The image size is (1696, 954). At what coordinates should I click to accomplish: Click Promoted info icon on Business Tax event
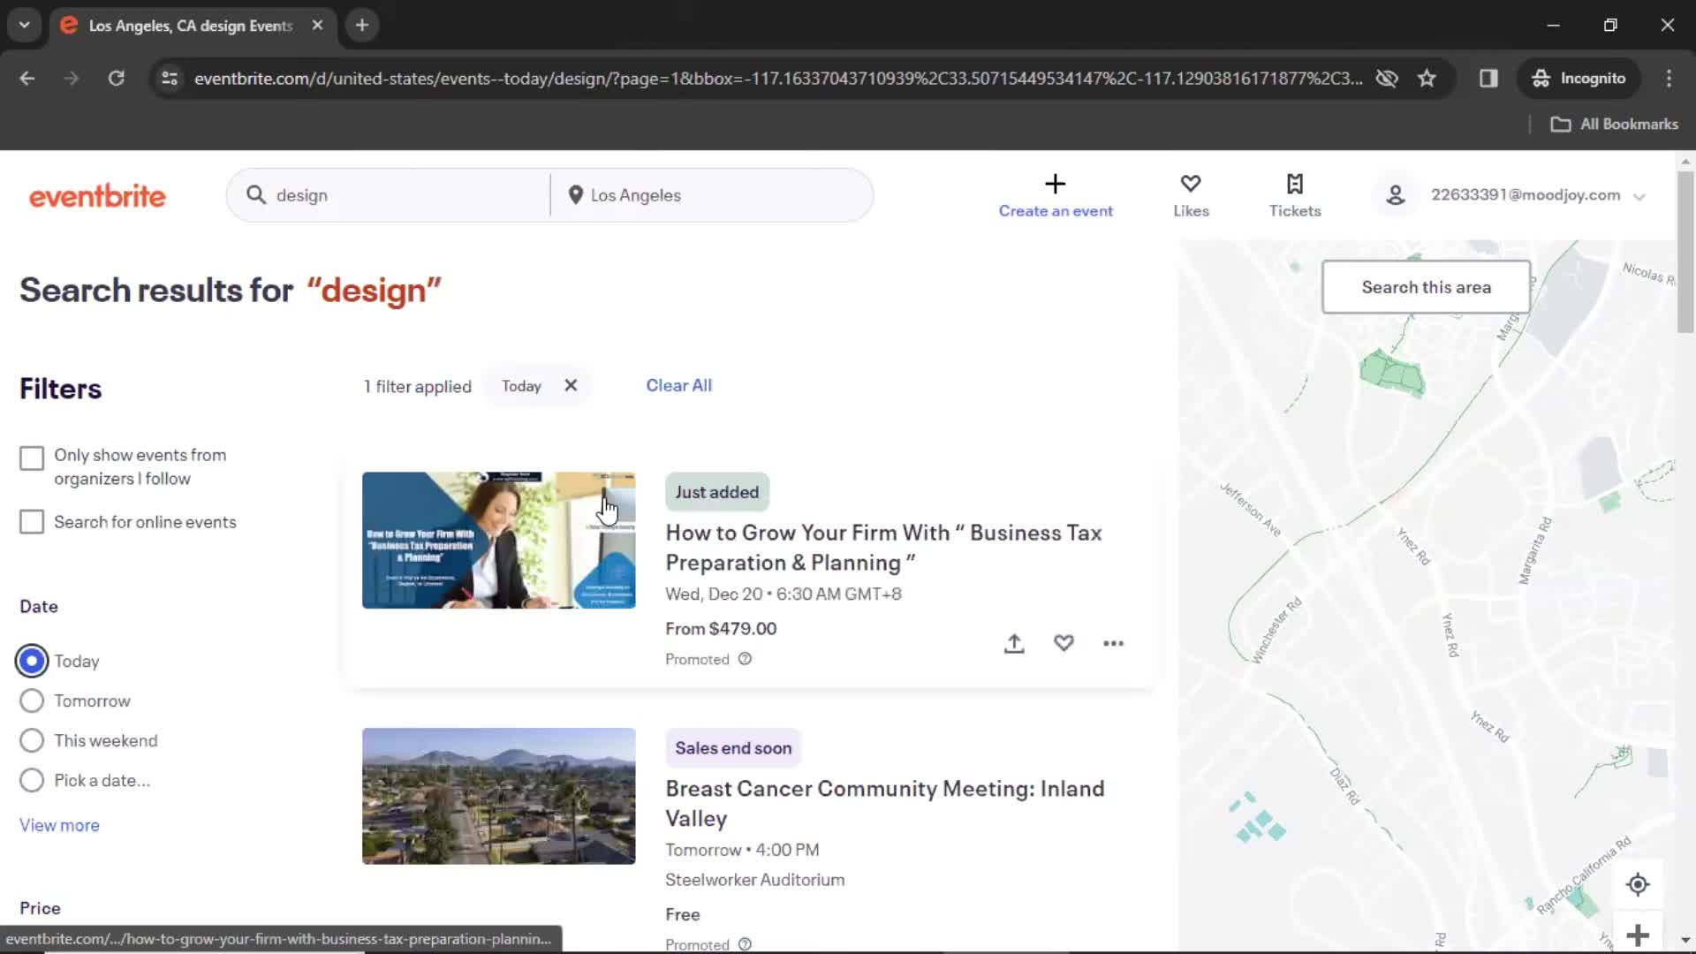[x=745, y=659]
